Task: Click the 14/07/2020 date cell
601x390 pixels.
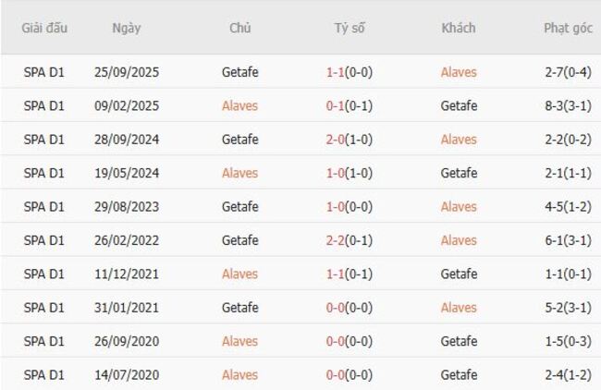Action: [127, 374]
